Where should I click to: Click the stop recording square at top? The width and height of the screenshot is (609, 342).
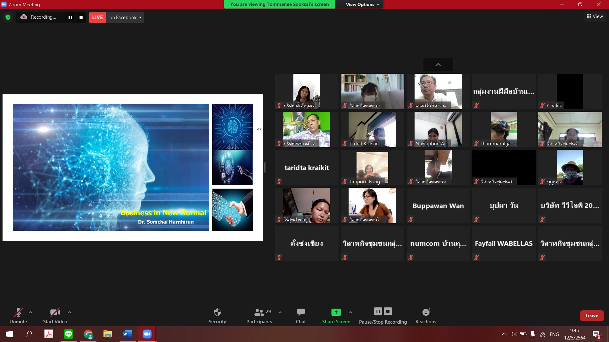coord(81,17)
